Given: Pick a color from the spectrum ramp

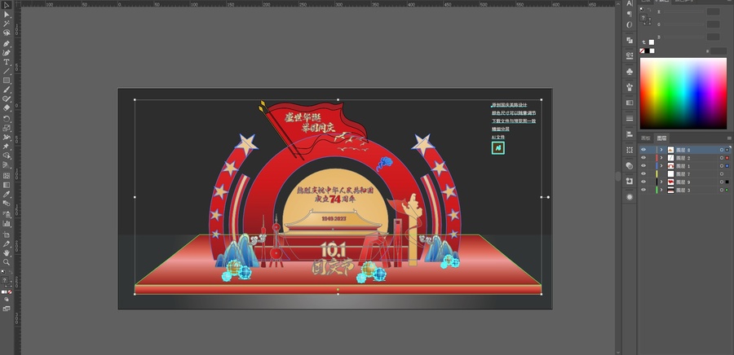Looking at the screenshot, I should coord(683,94).
